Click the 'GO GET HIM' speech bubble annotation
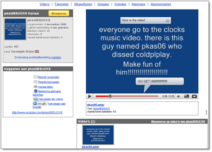Viewport: 212px width, 152px height. (x=160, y=81)
